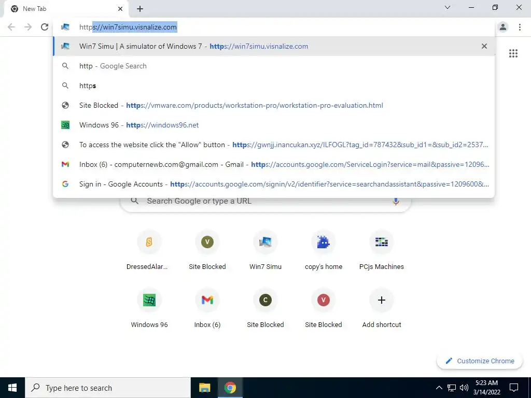
Task: Start voice search with the microphone icon
Action: point(396,201)
